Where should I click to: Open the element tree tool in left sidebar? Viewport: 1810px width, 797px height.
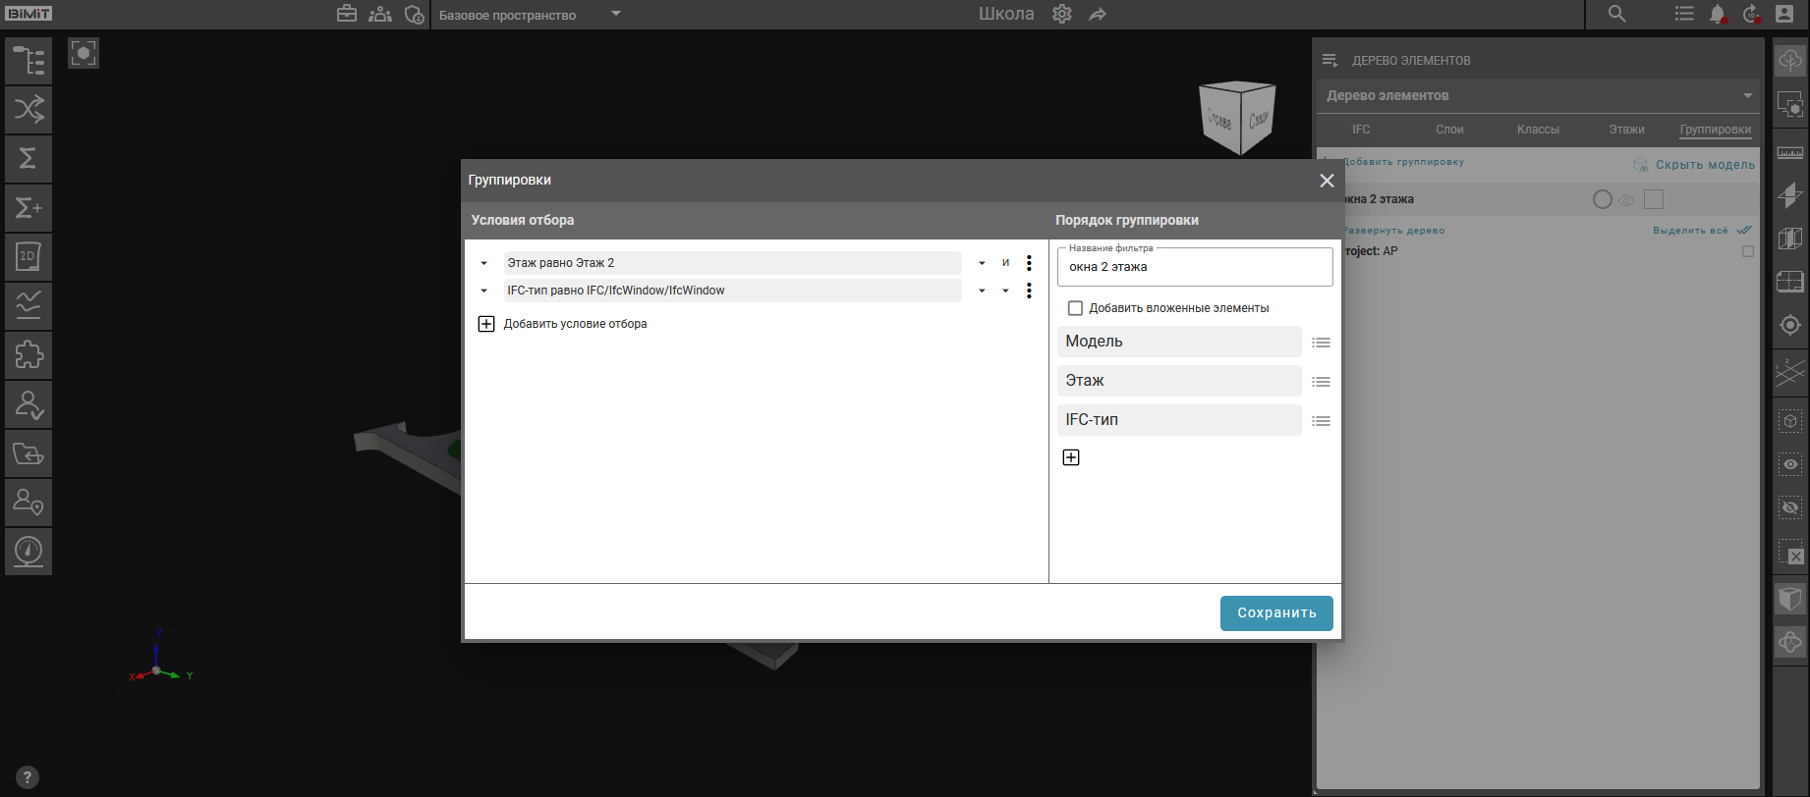[x=28, y=61]
